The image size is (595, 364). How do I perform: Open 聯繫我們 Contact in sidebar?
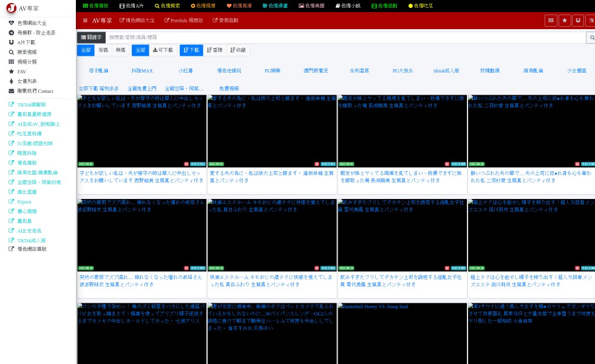[x=35, y=91]
